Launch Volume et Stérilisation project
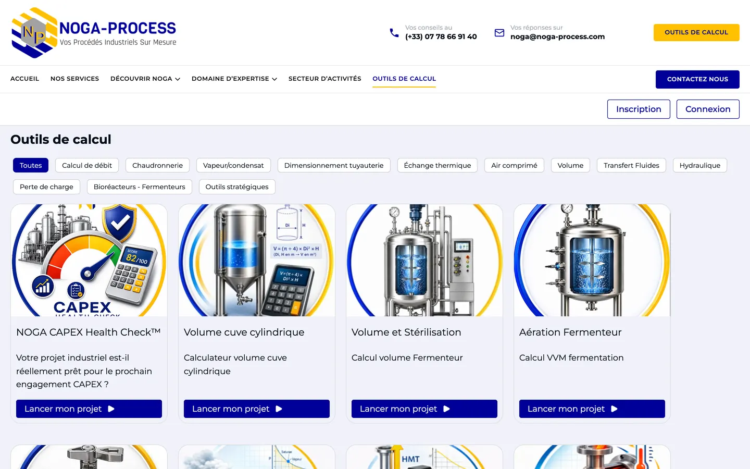Screen dimensions: 750x469 click(424, 409)
